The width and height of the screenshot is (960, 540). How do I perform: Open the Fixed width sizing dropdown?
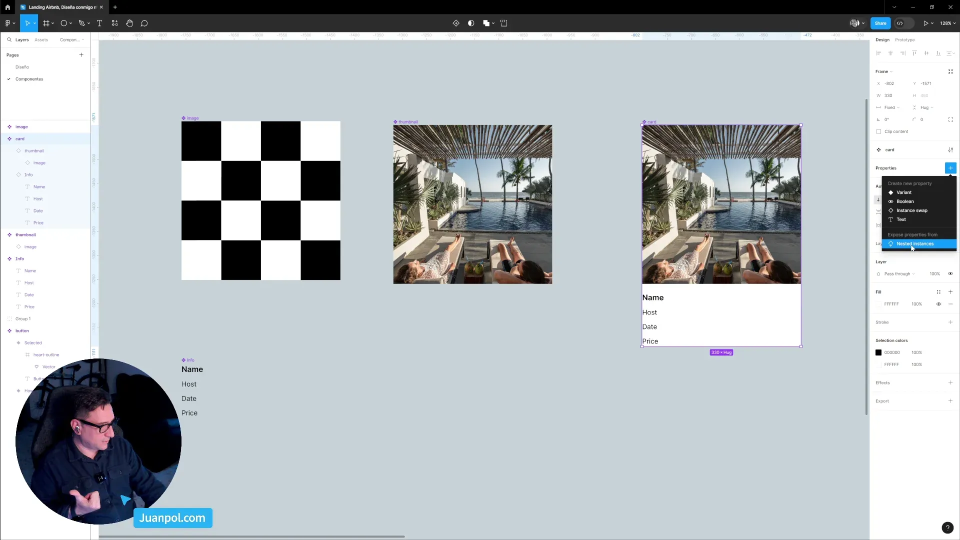(891, 107)
